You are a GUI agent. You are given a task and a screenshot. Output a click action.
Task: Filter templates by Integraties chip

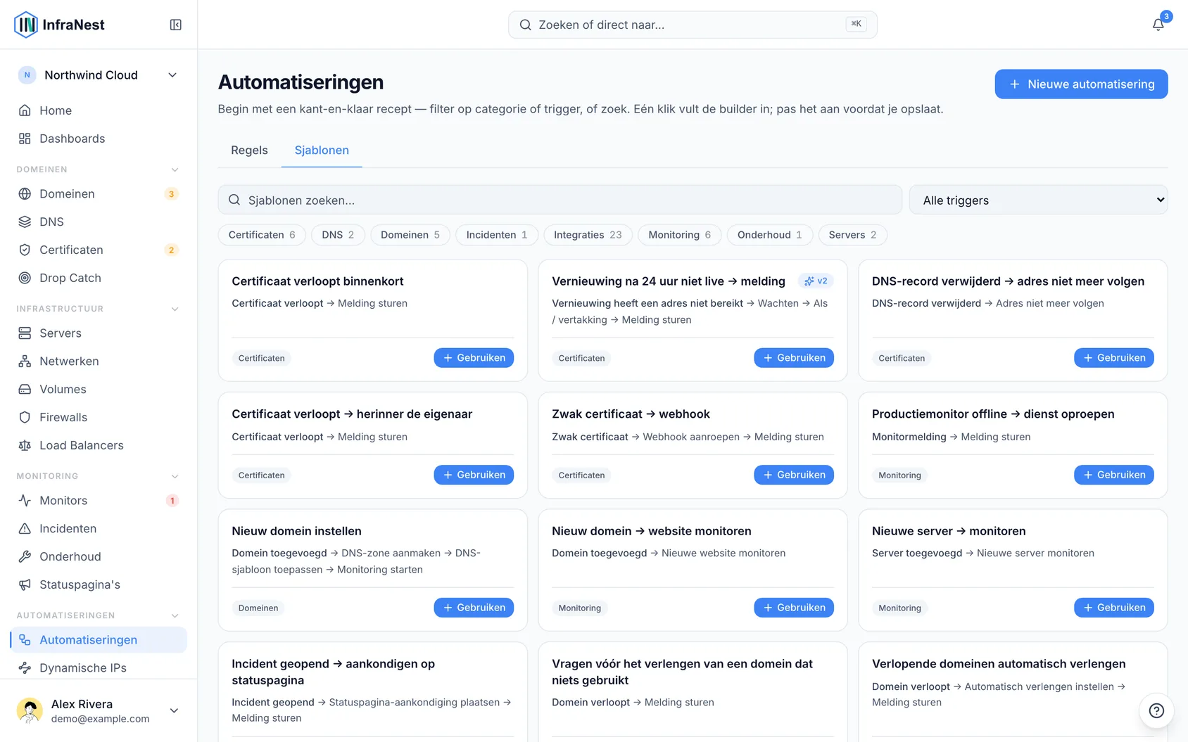pos(588,235)
